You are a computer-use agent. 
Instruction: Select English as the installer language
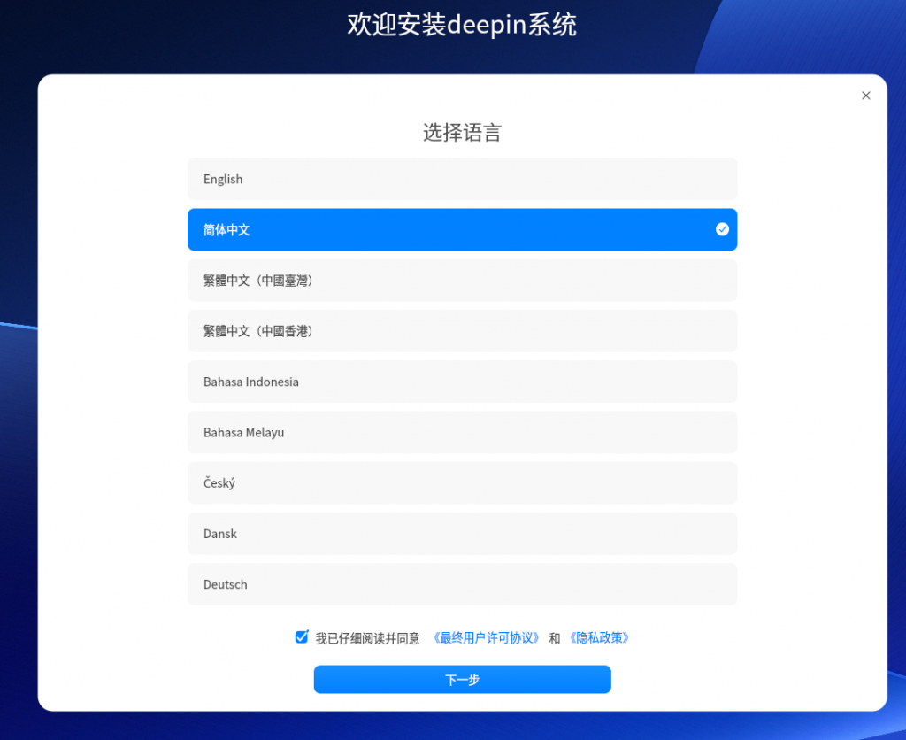pos(462,179)
